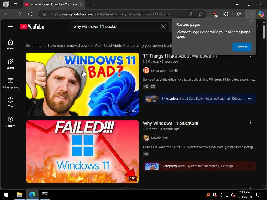Click the Linus Tech Tips channel avatar
267x200 pixels.
tap(146, 70)
